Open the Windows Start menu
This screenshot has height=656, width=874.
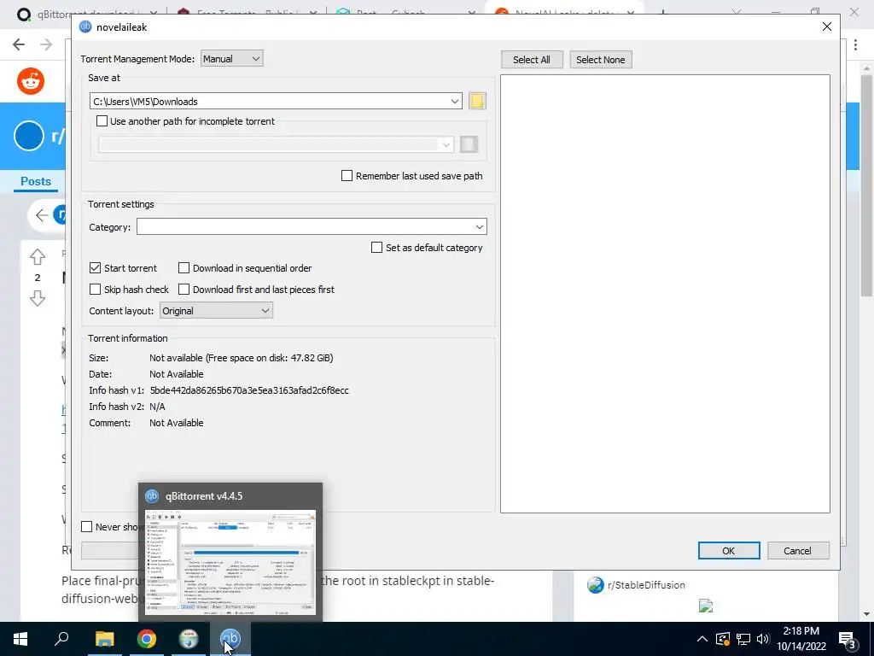click(20, 639)
